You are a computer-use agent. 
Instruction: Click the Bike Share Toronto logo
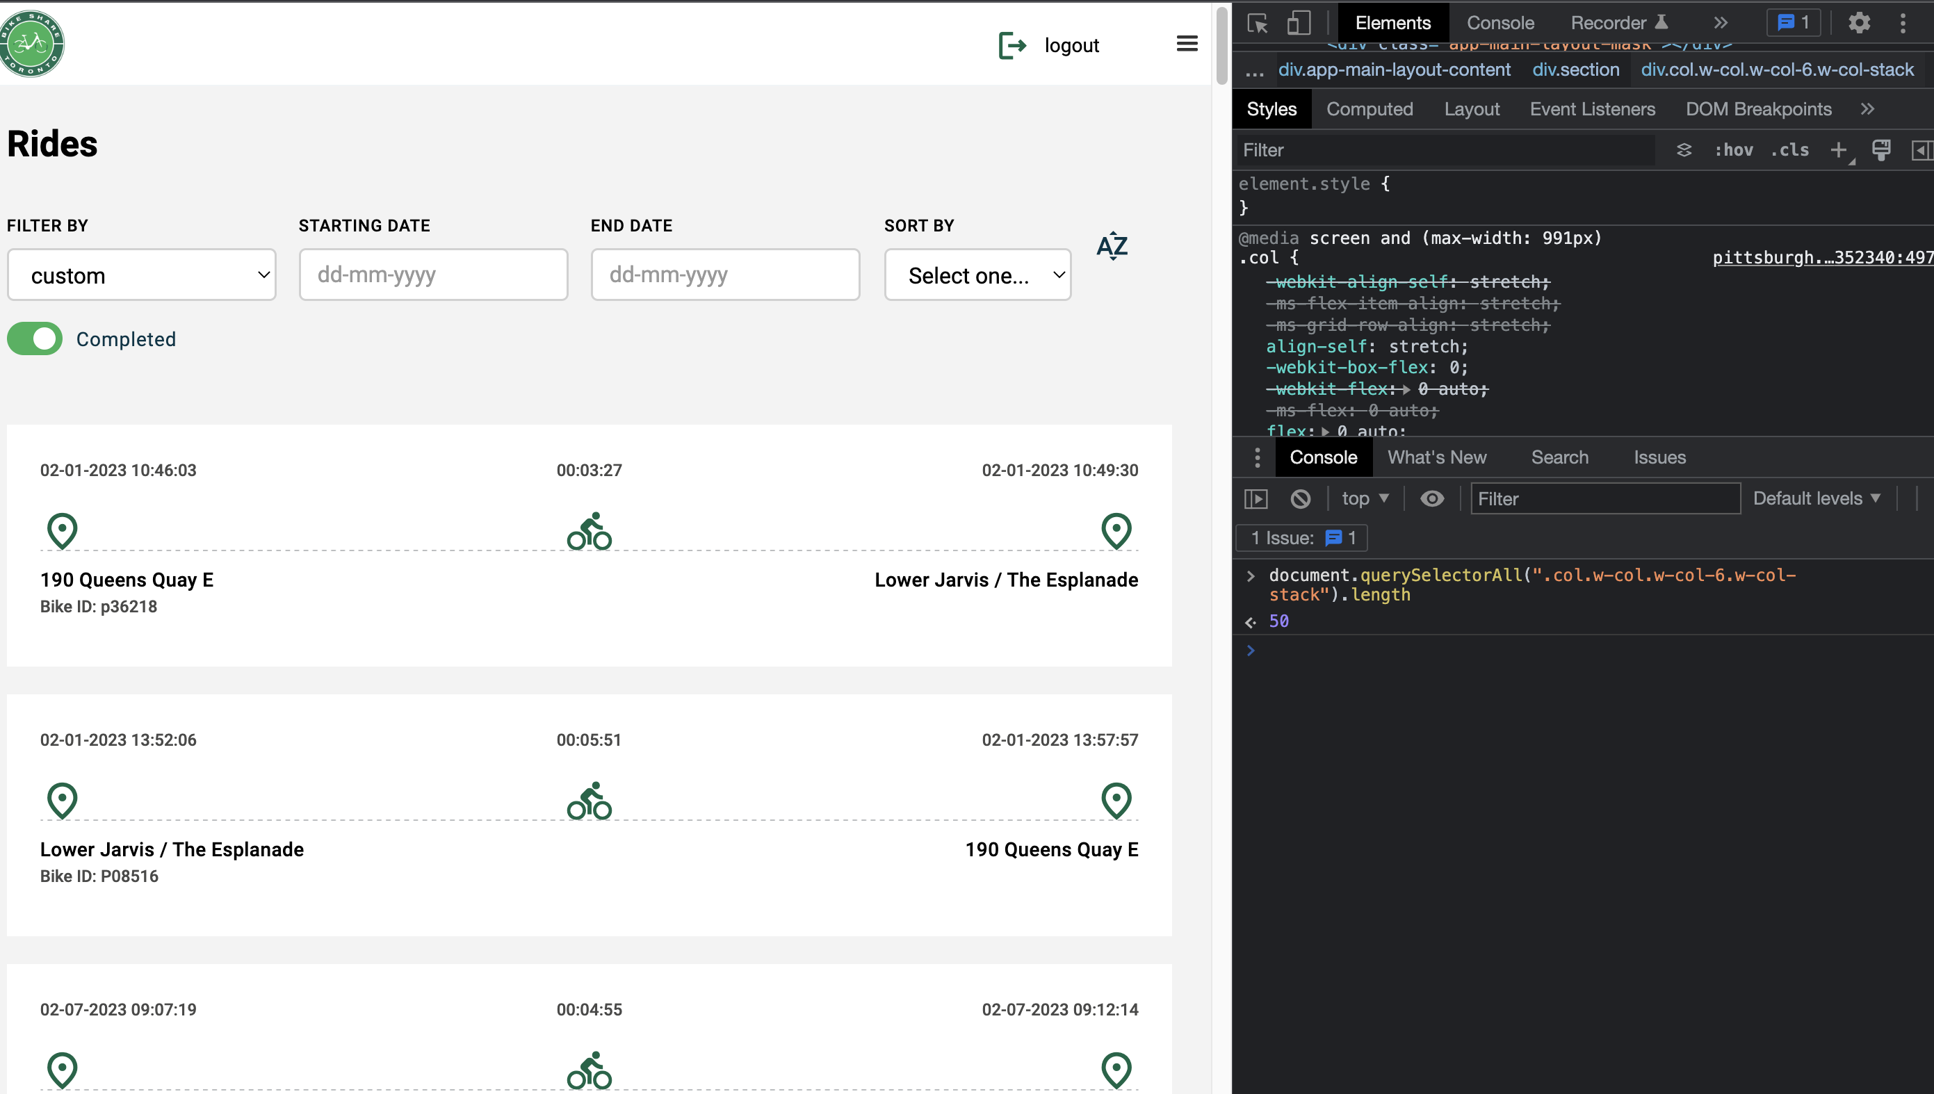pos(31,44)
